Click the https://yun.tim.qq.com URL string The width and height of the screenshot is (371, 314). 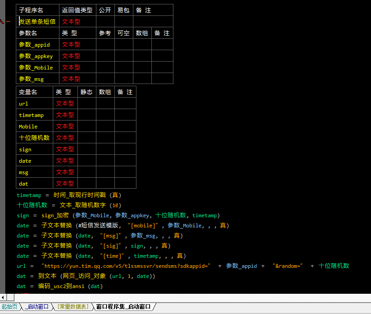[126, 266]
